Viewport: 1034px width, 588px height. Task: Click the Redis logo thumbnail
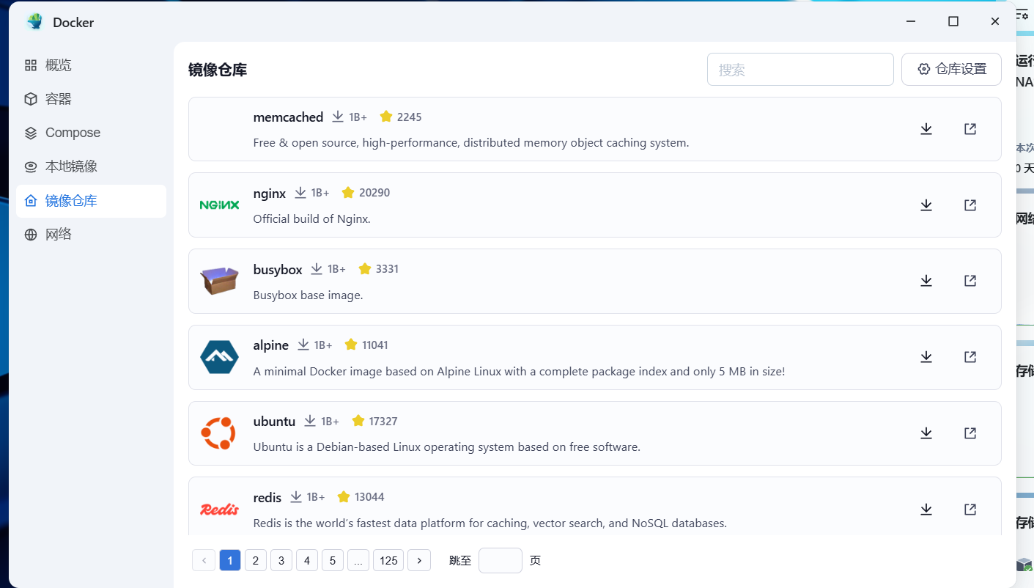click(x=219, y=509)
